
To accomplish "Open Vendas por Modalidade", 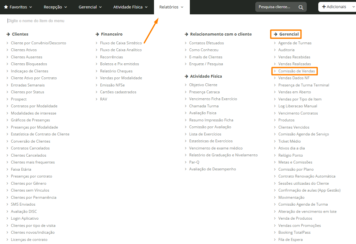I will click(121, 78).
